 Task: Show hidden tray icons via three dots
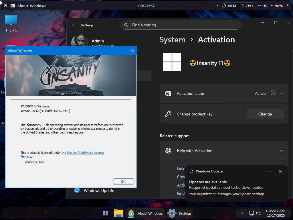tap(242, 213)
